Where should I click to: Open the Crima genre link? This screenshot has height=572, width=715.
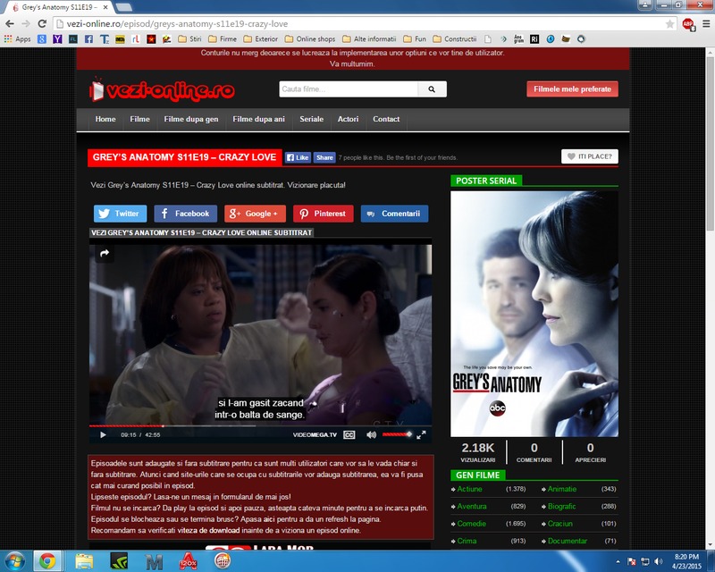467,541
